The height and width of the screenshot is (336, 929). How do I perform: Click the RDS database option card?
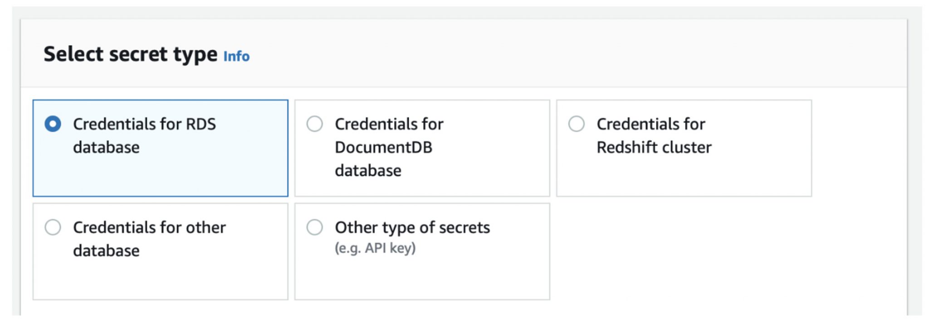pos(160,148)
